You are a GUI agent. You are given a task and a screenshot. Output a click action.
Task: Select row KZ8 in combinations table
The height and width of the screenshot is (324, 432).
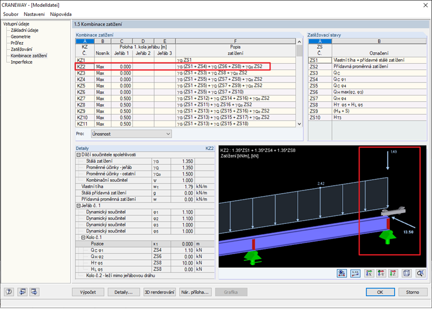pyautogui.click(x=186, y=105)
